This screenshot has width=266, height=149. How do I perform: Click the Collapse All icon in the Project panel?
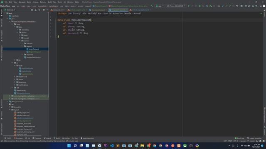tap(39, 10)
